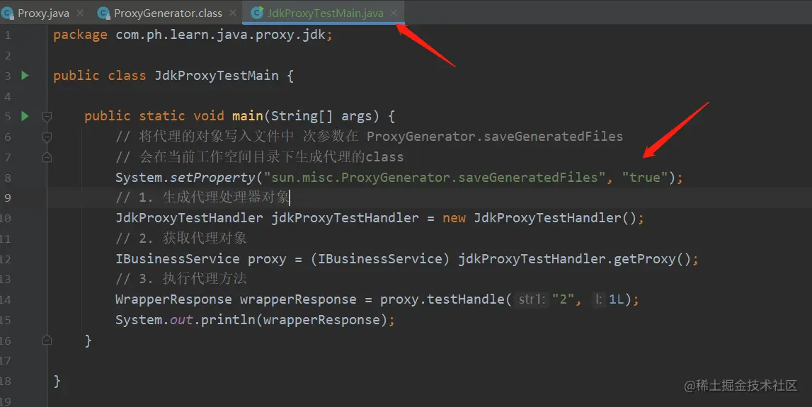Click the println method call
The image size is (812, 407).
point(228,320)
